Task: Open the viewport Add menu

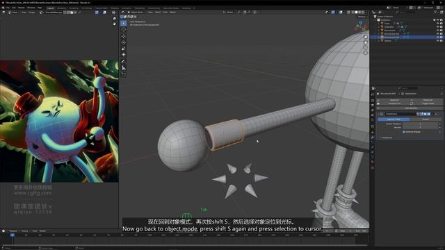Action: pos(165,12)
